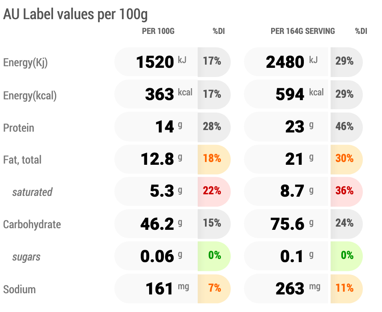Click the 75.6 g carbohydrate serving value
Viewport: 382px width, 312px height.
tap(287, 224)
